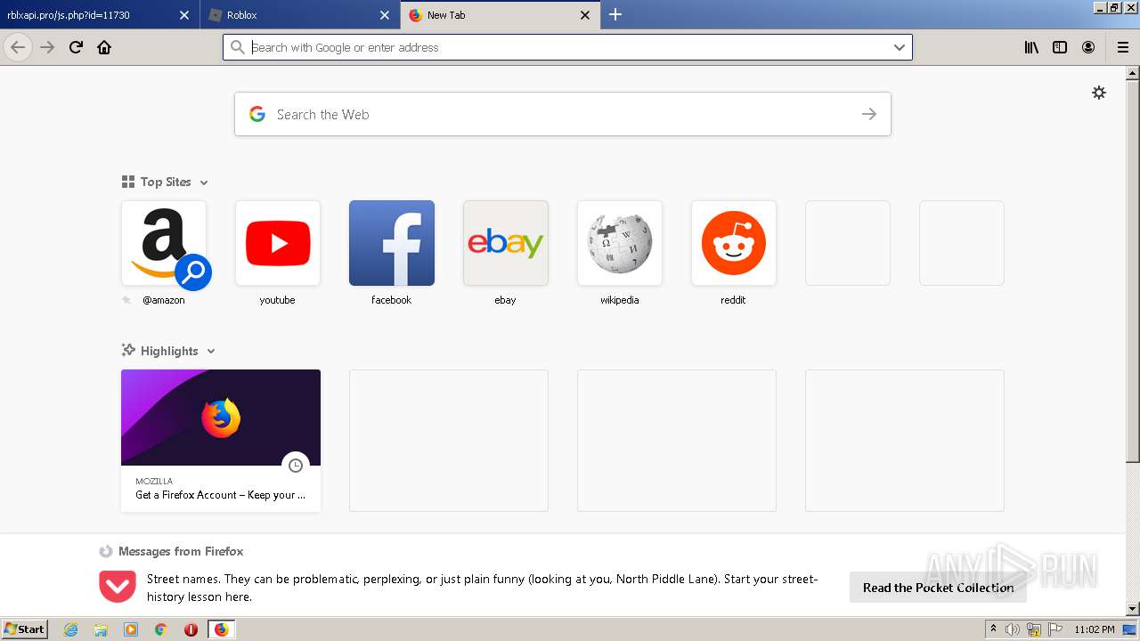Click the Messages from Firefox heading
The width and height of the screenshot is (1140, 641).
(x=181, y=551)
